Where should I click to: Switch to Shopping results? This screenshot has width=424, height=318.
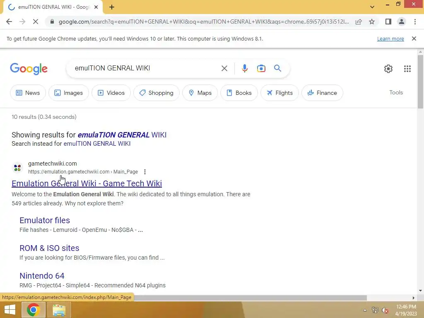(x=156, y=93)
